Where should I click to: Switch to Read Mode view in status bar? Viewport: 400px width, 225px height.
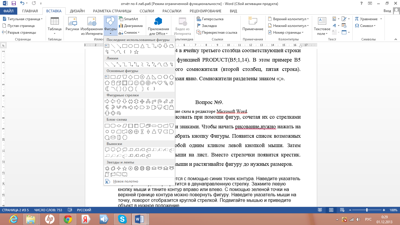[320, 210]
